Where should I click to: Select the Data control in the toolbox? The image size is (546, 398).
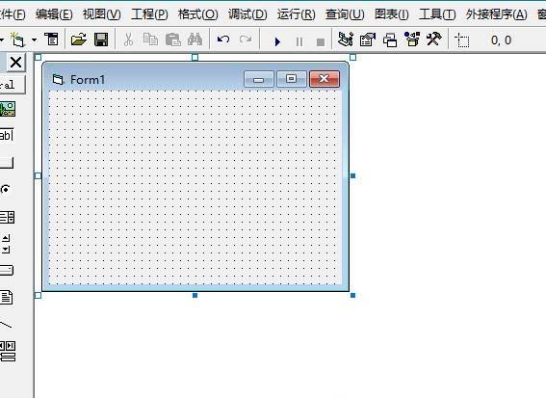8,351
